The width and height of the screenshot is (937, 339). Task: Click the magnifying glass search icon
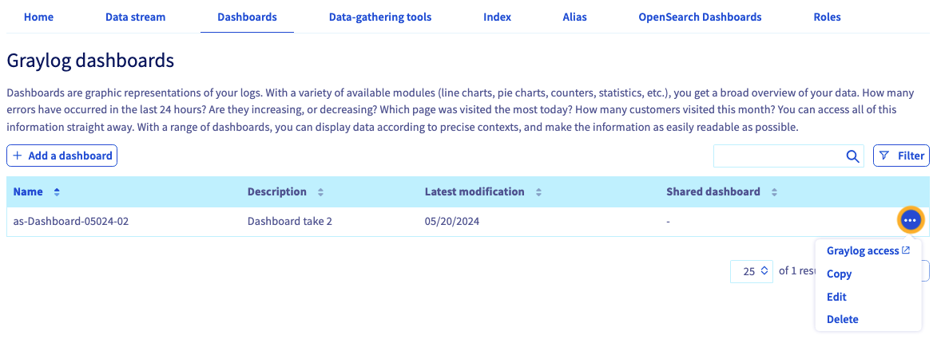[x=852, y=156]
